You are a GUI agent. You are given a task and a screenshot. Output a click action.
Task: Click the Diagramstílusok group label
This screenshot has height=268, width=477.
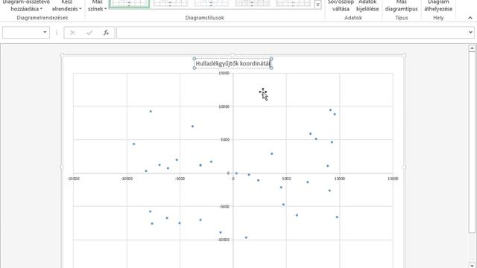point(204,18)
